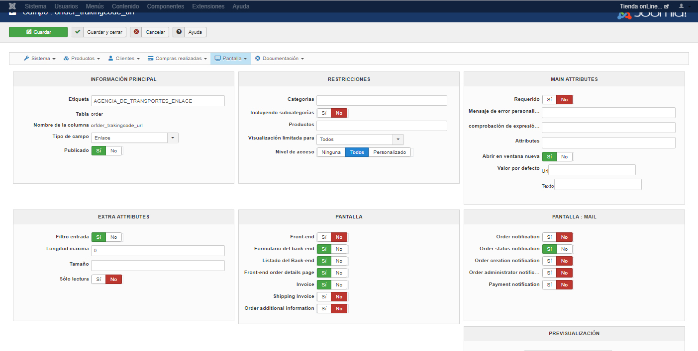Expand the Pantalla submenu dropdown
The width and height of the screenshot is (698, 351).
(x=230, y=59)
